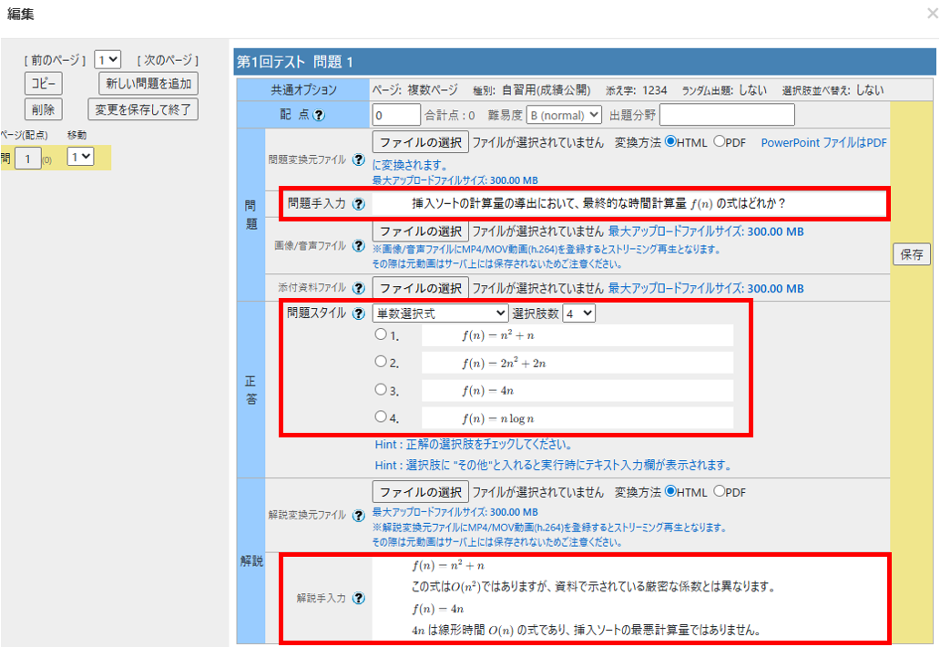Viewport: 940px width, 647px height.
Task: Click the help icon next to 画像/音声ファイル
Action: 358,246
